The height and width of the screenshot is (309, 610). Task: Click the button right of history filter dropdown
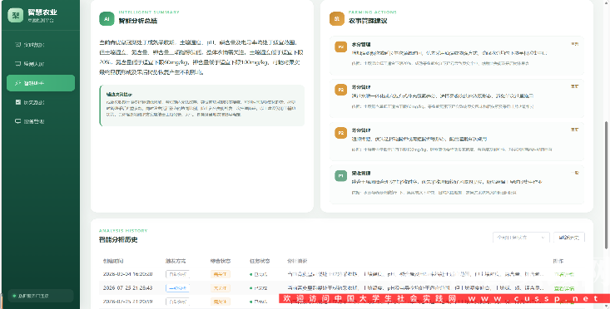(568, 238)
